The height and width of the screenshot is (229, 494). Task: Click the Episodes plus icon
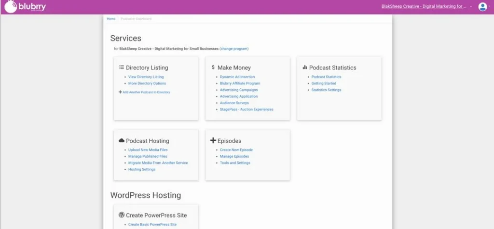[213, 140]
